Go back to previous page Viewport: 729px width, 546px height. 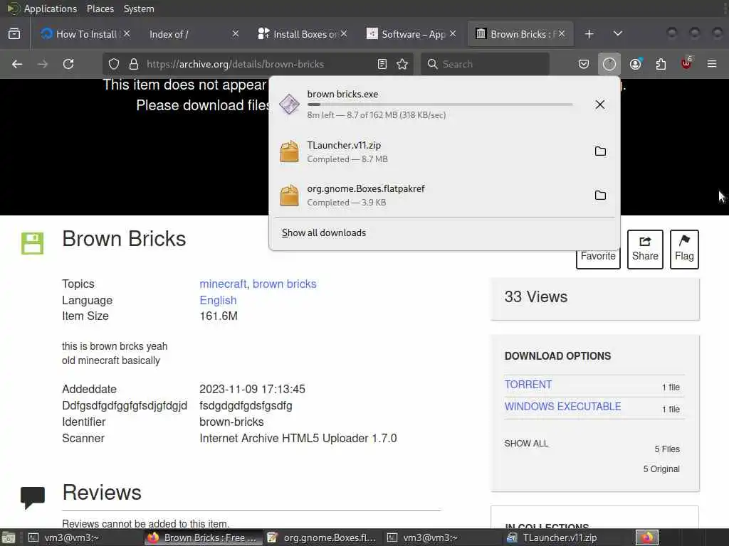point(17,64)
